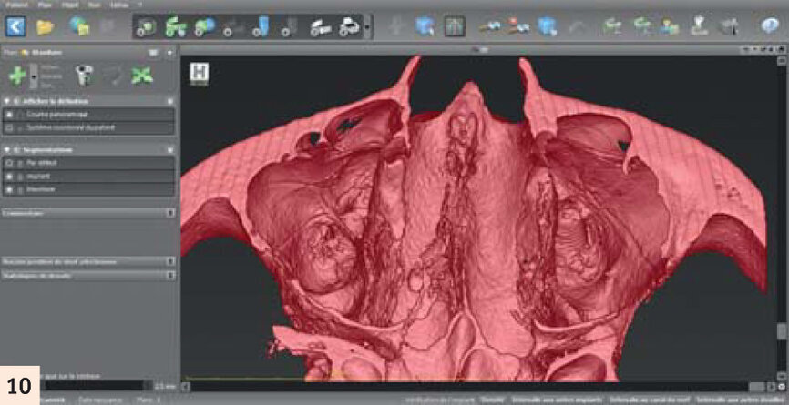Click the settings gear at bottom-right corner
789x405 pixels.
click(x=782, y=387)
